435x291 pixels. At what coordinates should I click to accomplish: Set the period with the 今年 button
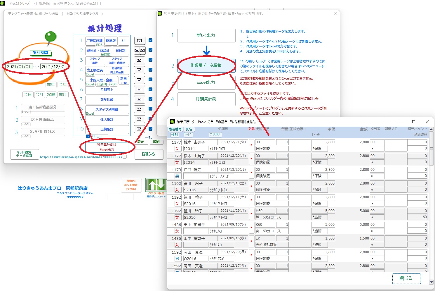coord(63,85)
